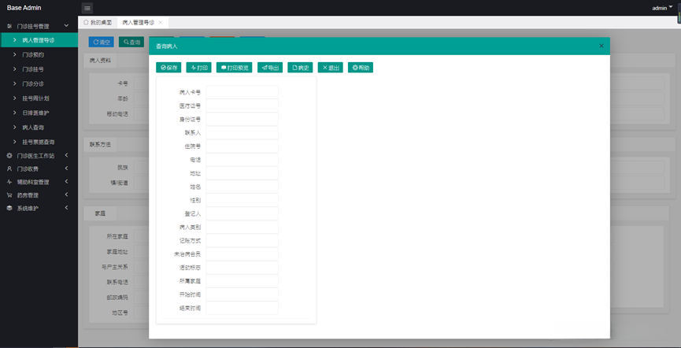The height and width of the screenshot is (348, 681).
Task: Focus the 所属家庭 input field
Action: click(242, 281)
